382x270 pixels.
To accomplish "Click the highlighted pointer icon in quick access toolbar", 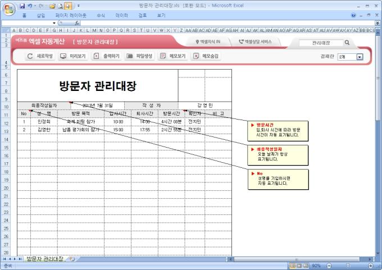I will point(68,6).
